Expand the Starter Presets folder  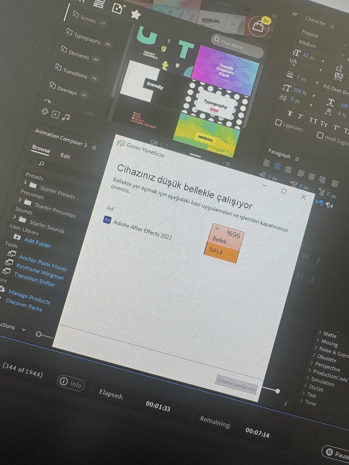[x=25, y=183]
